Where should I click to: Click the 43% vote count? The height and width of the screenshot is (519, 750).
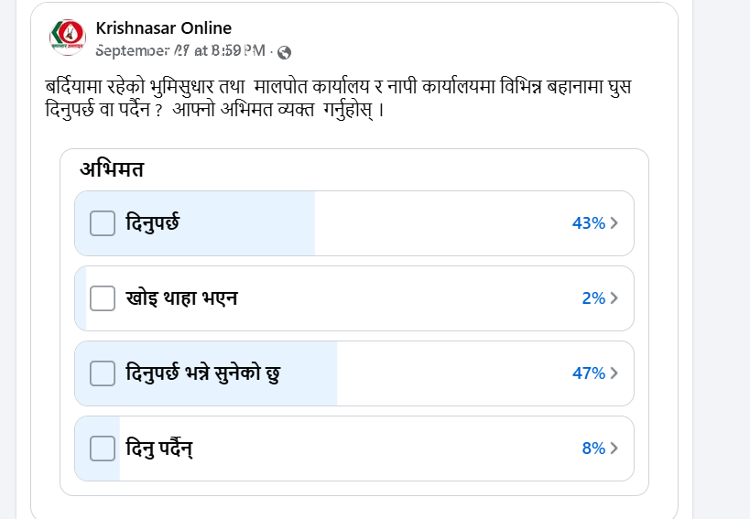tap(588, 223)
